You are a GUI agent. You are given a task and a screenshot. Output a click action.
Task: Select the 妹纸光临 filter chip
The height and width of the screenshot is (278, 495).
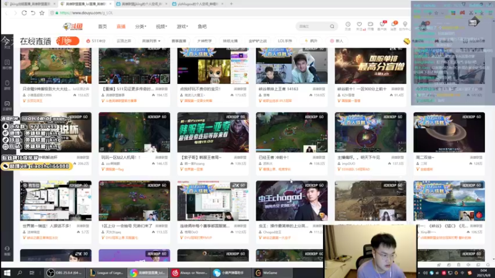click(230, 41)
